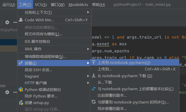
Task: Hide upper panel with minimize dash
Action: pyautogui.click(x=15, y=22)
